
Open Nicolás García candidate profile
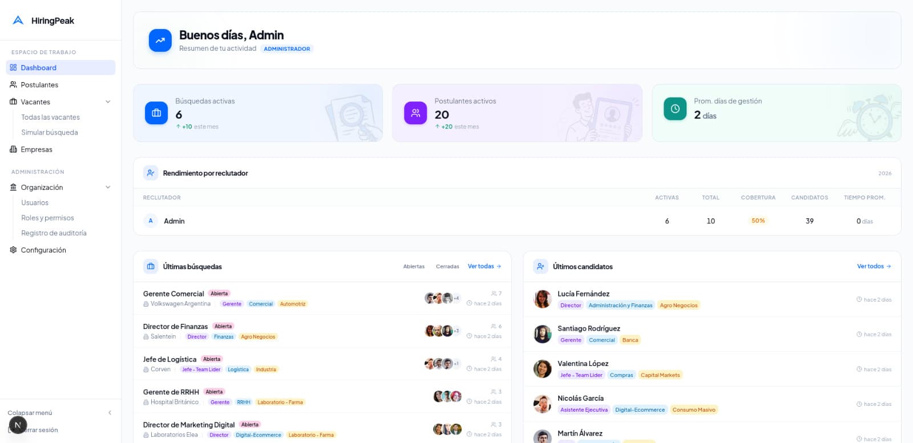580,399
